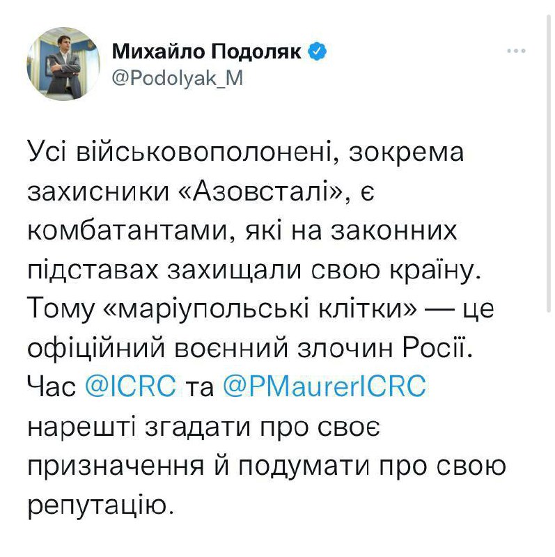Click the word репутацію at the tweet's end
555x557 pixels.
click(x=99, y=503)
